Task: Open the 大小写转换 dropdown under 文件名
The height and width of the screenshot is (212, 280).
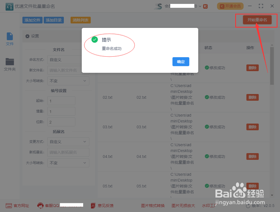Action: pyautogui.click(x=68, y=81)
